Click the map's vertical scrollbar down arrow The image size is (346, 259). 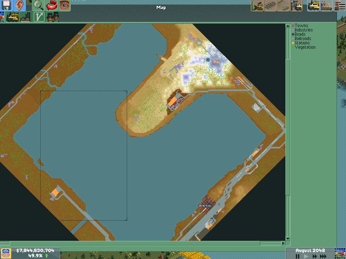[x=288, y=239]
